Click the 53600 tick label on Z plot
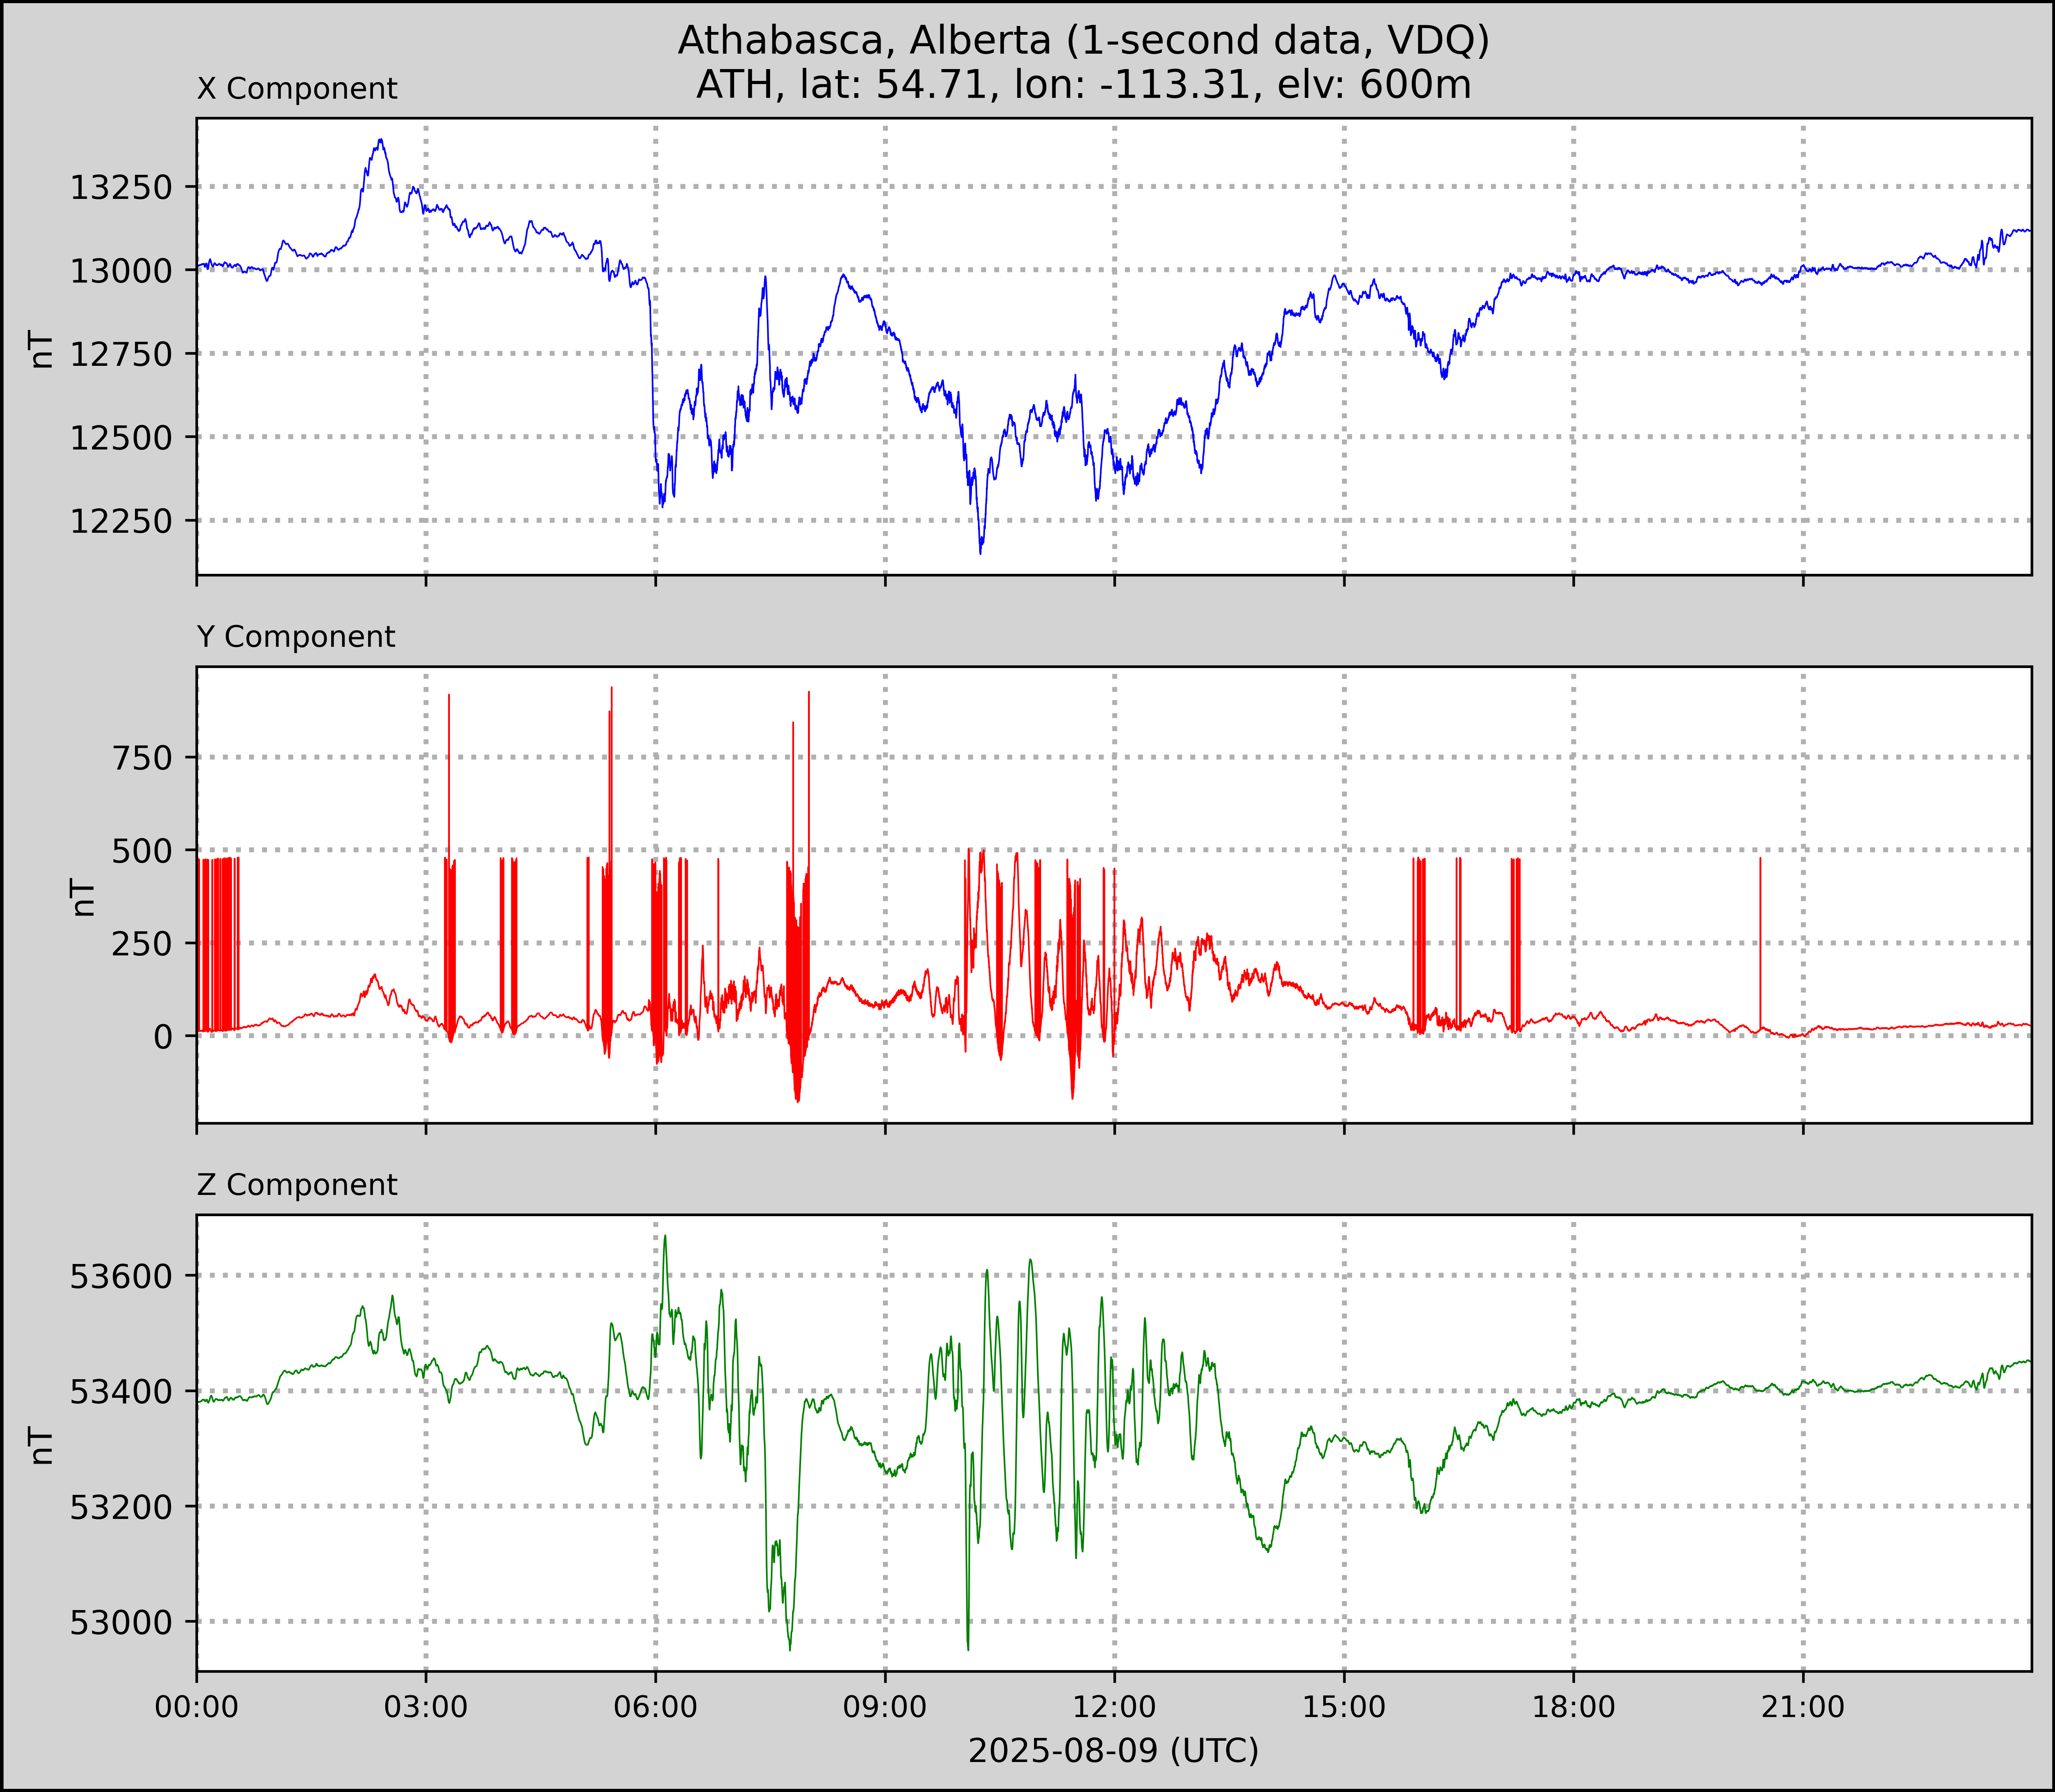The width and height of the screenshot is (2055, 1792). point(121,1277)
